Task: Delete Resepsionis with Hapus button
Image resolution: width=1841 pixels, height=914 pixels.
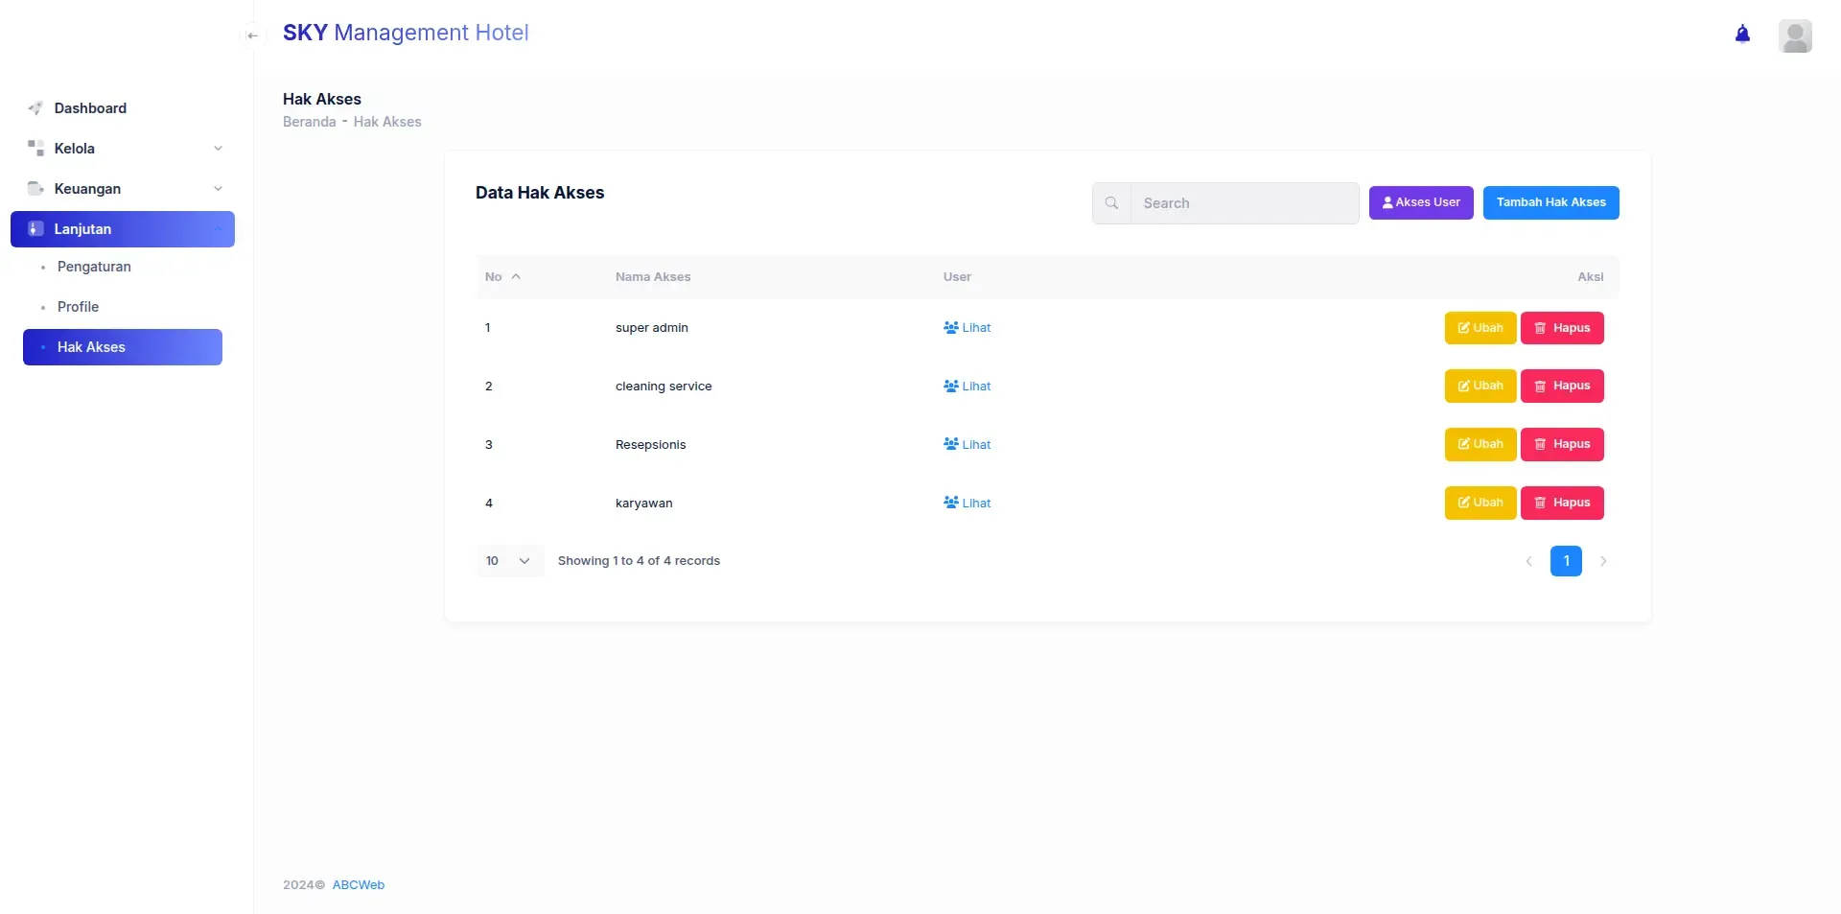Action: point(1562,445)
